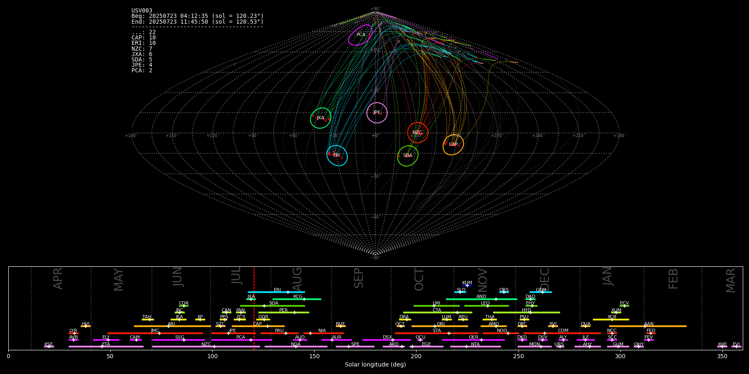Click the green SDA radiant circle on sky map
The image size is (749, 374).
coord(408,156)
